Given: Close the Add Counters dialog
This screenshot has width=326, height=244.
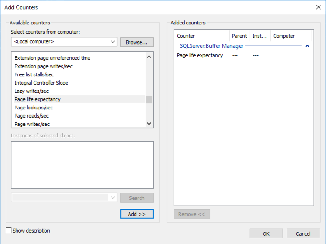Looking at the screenshot, I should [318, 7].
